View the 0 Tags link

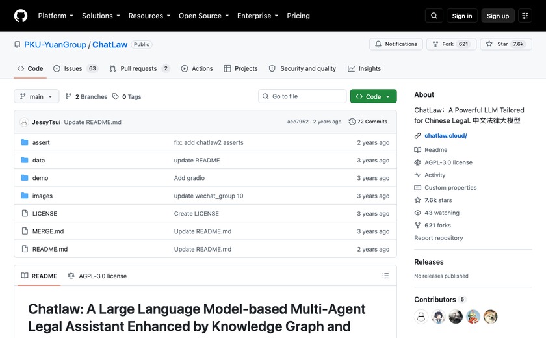(127, 96)
